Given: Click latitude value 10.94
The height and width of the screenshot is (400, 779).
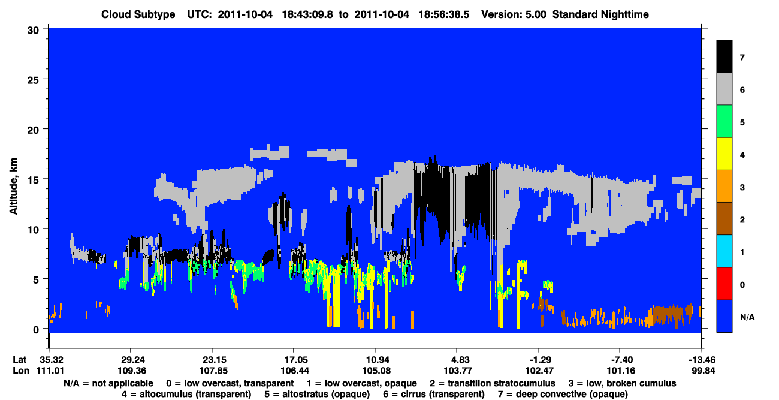Looking at the screenshot, I should click(375, 360).
